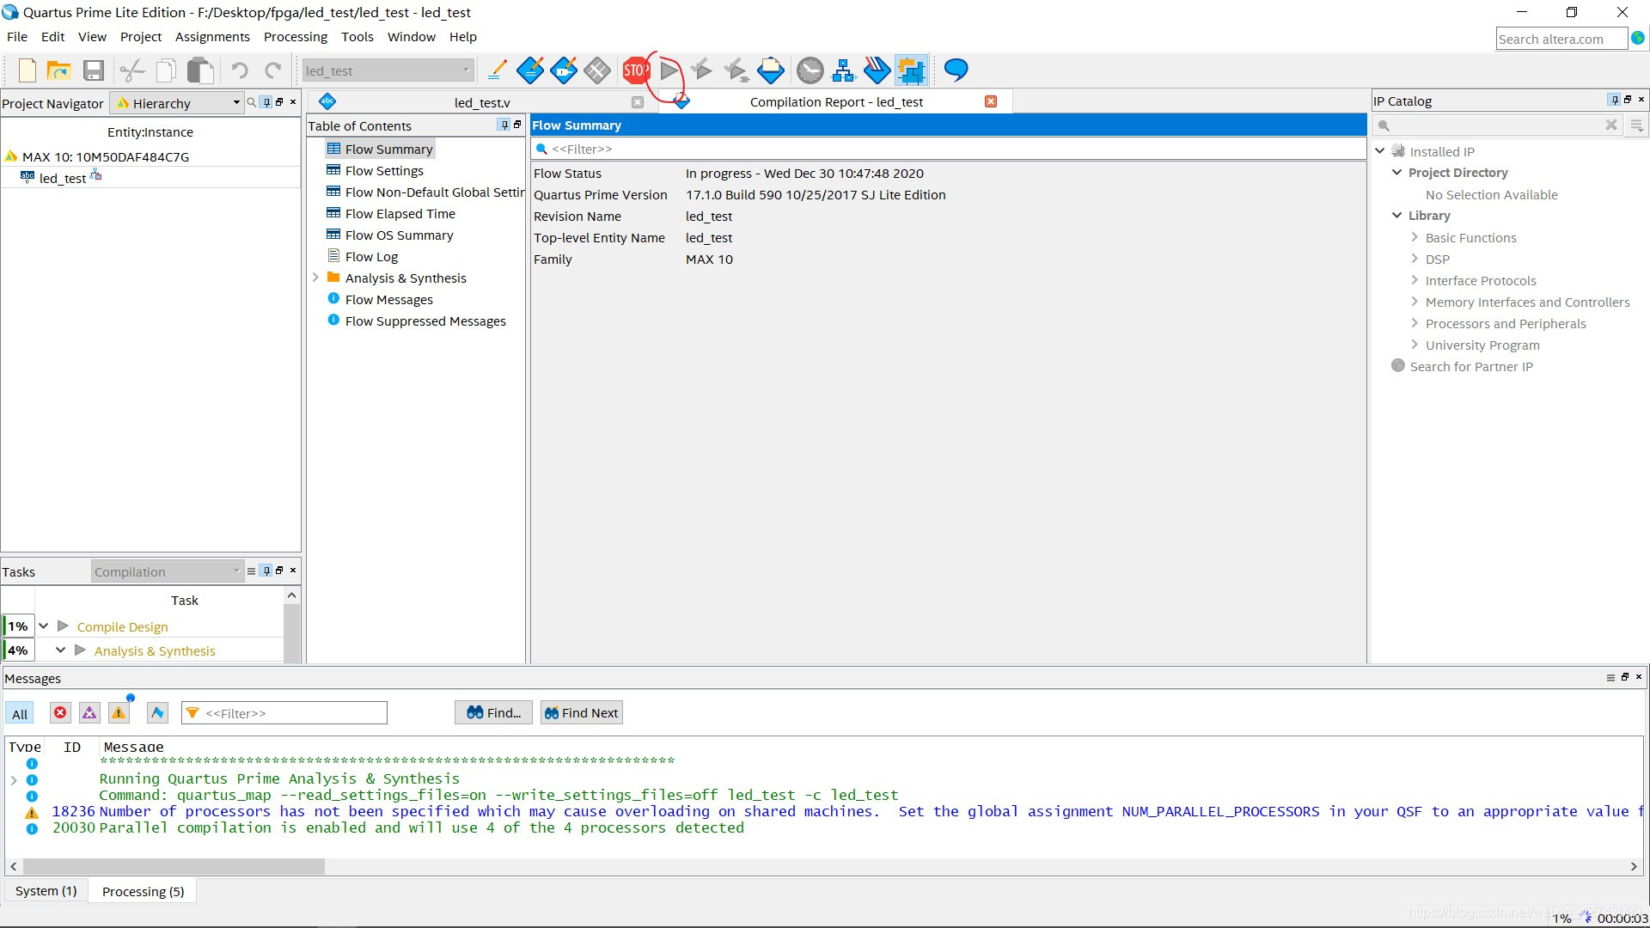Click the speech bubble help icon
The width and height of the screenshot is (1650, 928).
coord(956,70)
